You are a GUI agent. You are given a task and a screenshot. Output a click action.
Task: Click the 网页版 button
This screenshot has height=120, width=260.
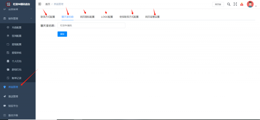(218, 4)
